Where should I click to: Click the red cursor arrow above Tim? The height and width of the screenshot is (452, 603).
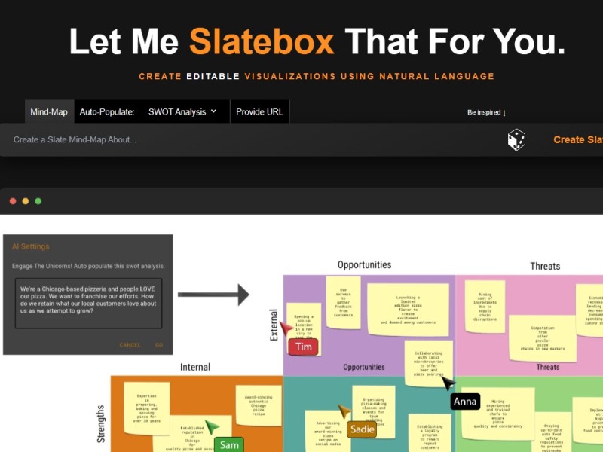(286, 328)
